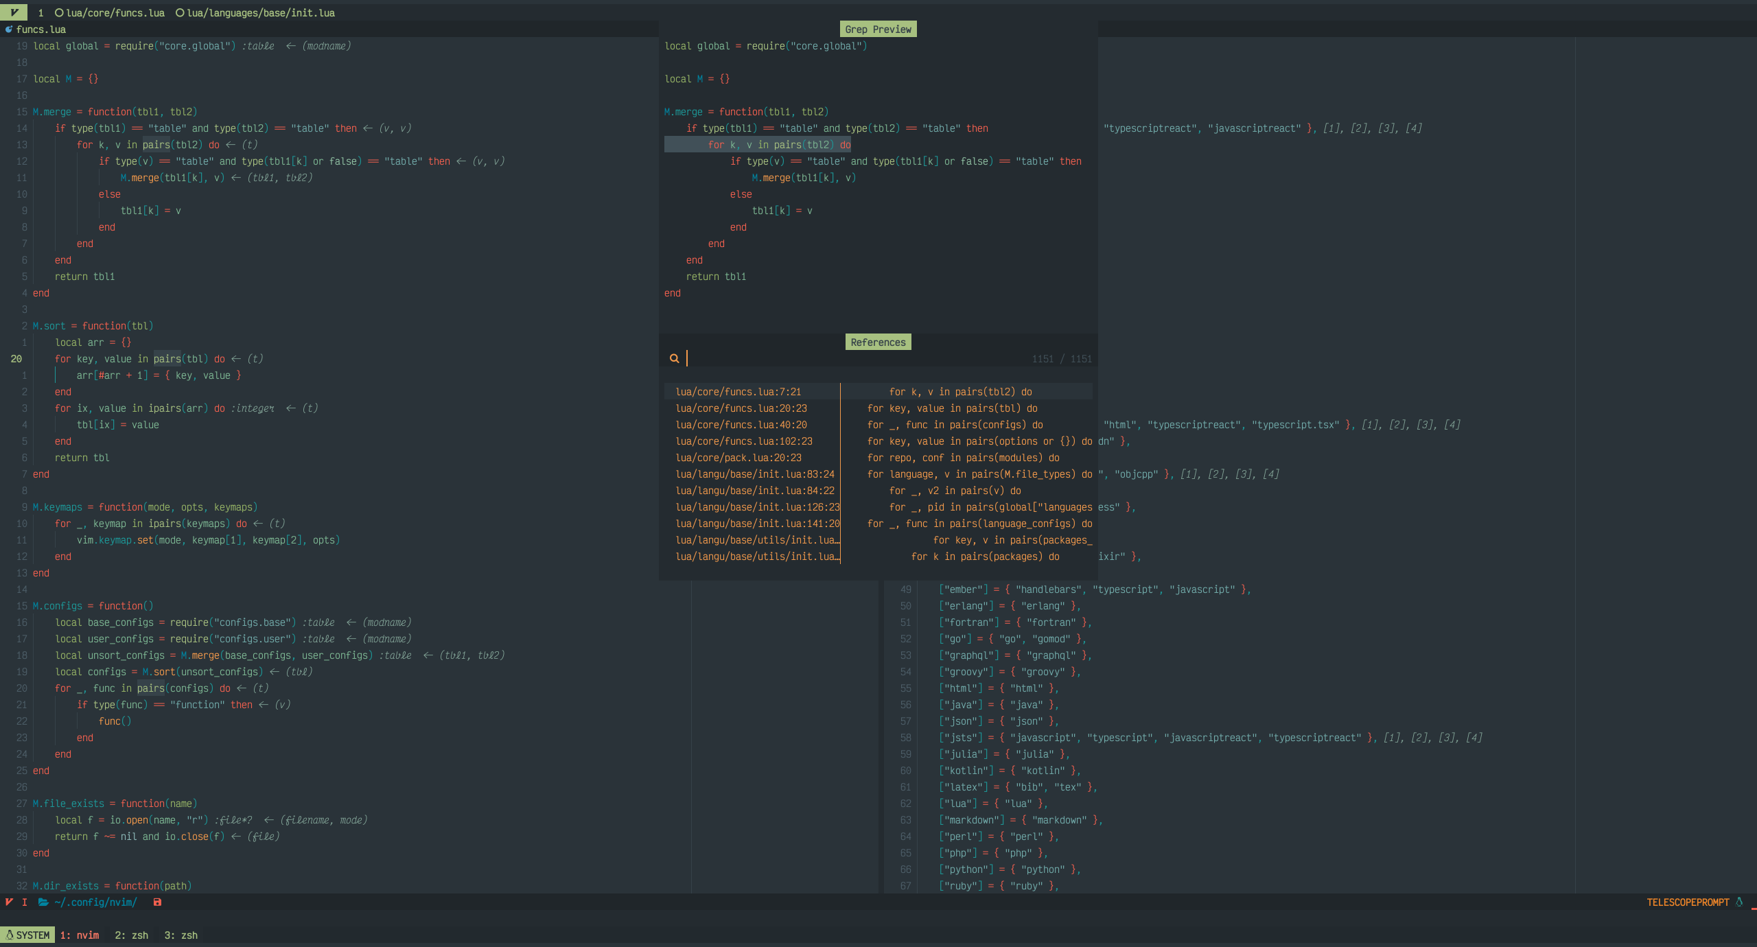Click the References search input field
Image resolution: width=1757 pixels, height=947 pixels.
(851, 358)
